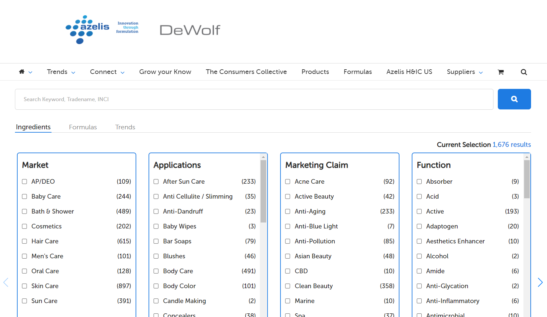Switch to the Formulas tab
This screenshot has height=317, width=547.
83,127
